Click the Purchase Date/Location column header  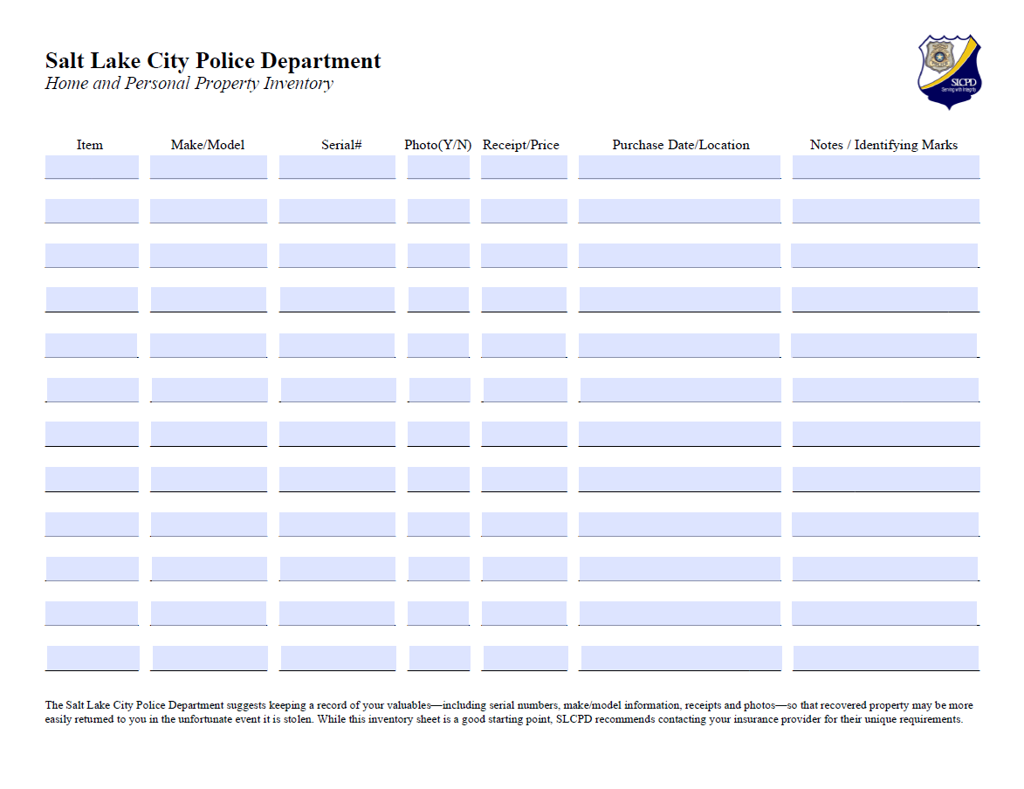click(680, 145)
